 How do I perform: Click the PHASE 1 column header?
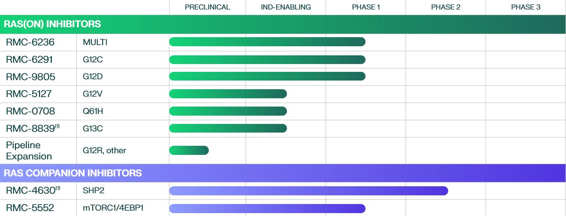[x=365, y=7]
